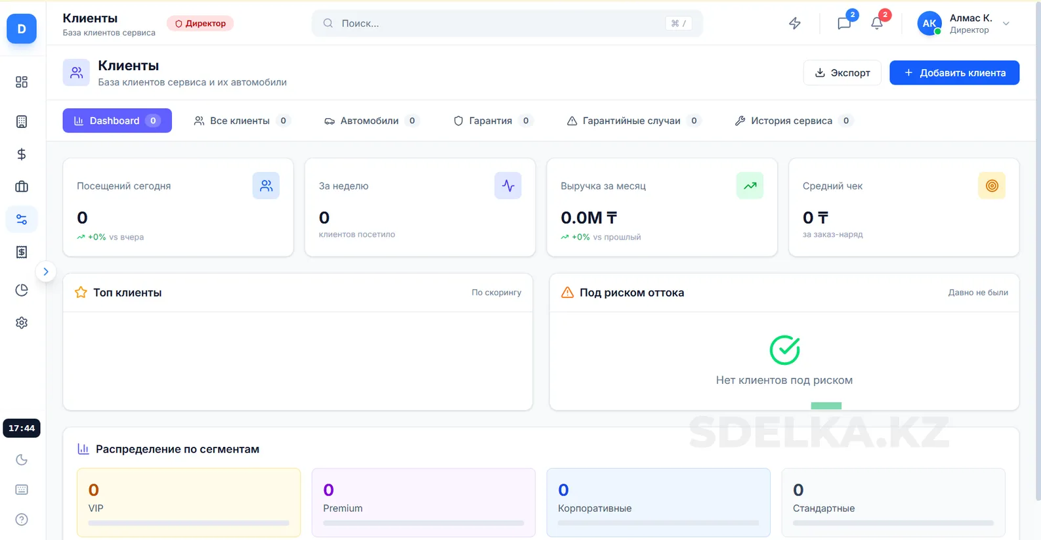Image resolution: width=1041 pixels, height=540 pixels.
Task: Open the notifications bell
Action: click(x=877, y=24)
